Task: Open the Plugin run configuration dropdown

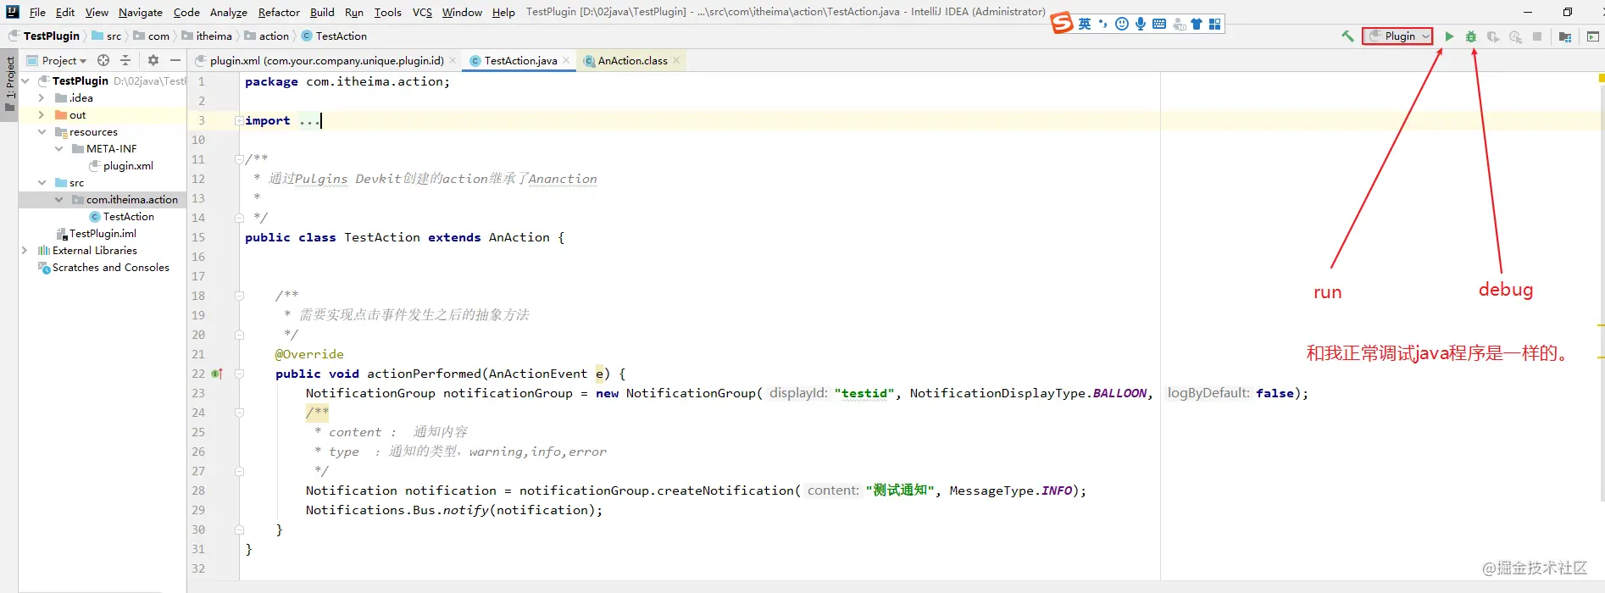Action: (1397, 36)
